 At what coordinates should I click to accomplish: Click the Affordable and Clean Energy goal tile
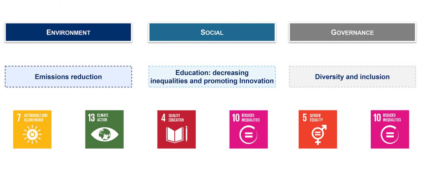[32, 129]
